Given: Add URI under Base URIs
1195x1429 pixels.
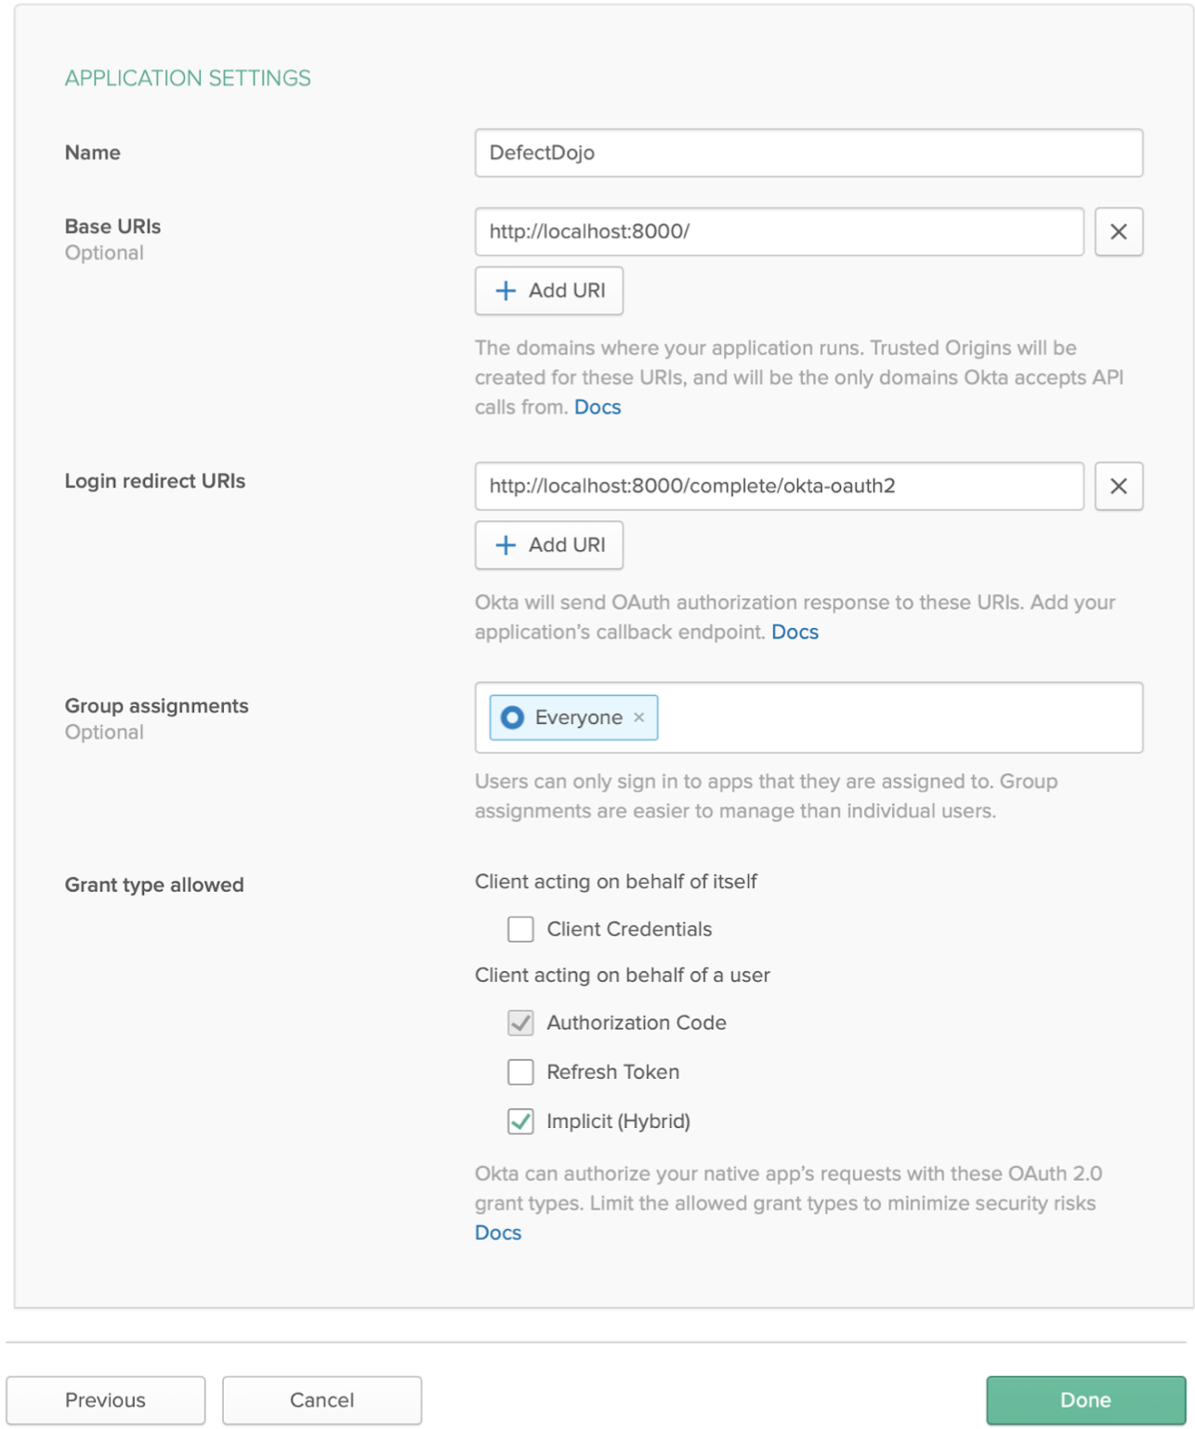Looking at the screenshot, I should pos(548,291).
